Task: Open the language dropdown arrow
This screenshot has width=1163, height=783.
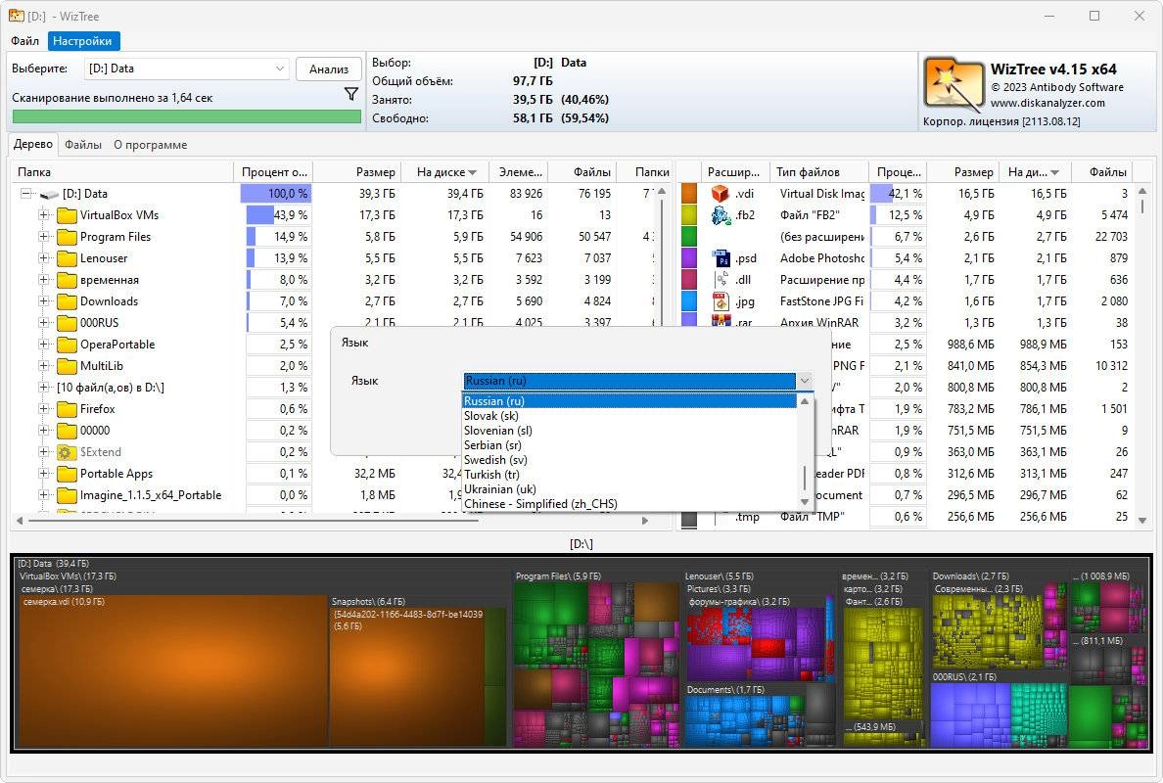Action: point(804,381)
